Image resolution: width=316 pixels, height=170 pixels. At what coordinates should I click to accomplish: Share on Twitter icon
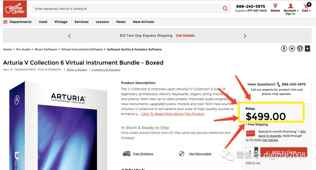292,48
